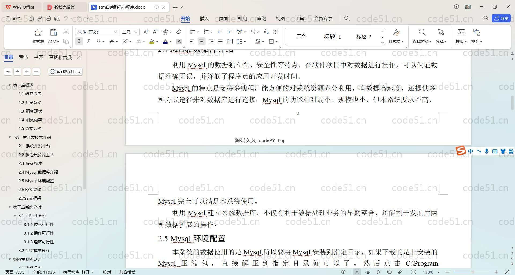Click the search magnifier beside 会员专享
515x275 pixels.
(x=347, y=18)
